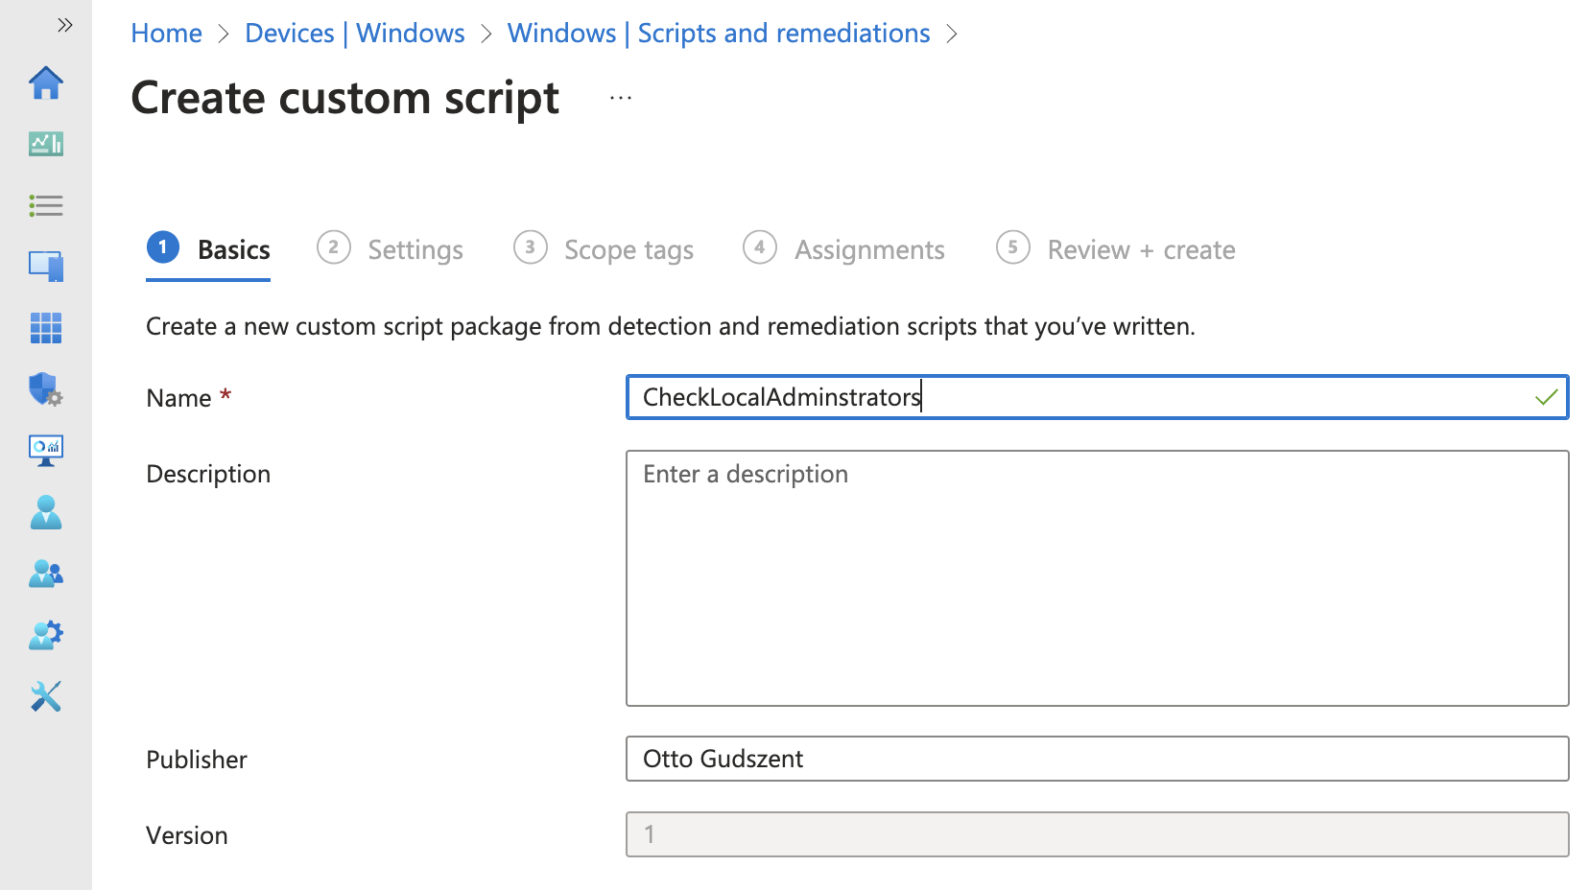The height and width of the screenshot is (890, 1589).
Task: Go to Windows | Scripts and remediations breadcrumb
Action: 719,34
